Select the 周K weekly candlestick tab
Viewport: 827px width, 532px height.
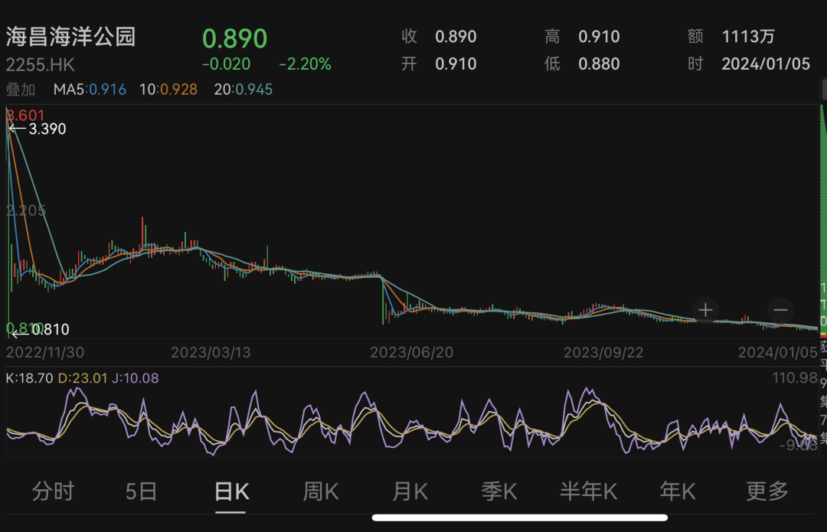(x=321, y=491)
